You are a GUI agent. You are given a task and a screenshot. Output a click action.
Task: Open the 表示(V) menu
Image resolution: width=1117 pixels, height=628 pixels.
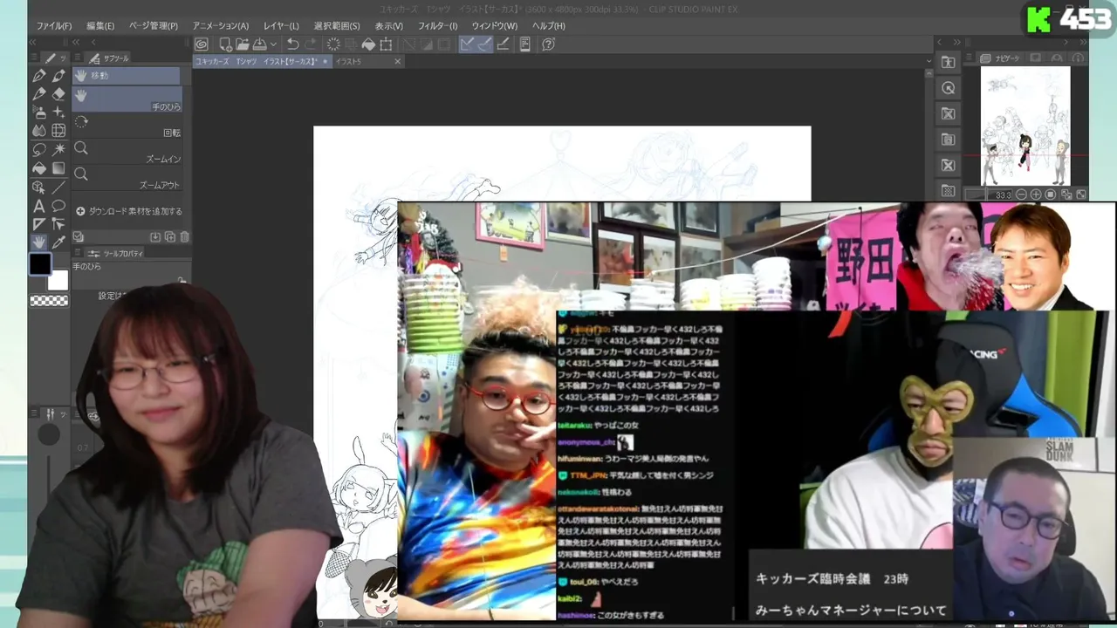[x=388, y=26]
